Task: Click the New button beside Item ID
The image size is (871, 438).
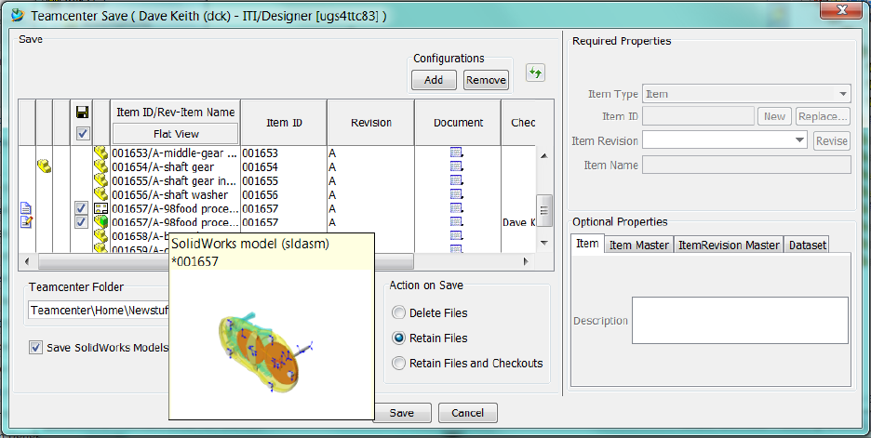Action: point(774,116)
